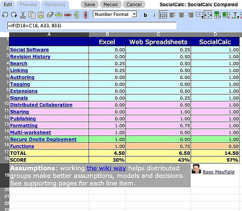Toggle italic formatting with the i button
Screen dimensions: 242x211
coord(154,15)
